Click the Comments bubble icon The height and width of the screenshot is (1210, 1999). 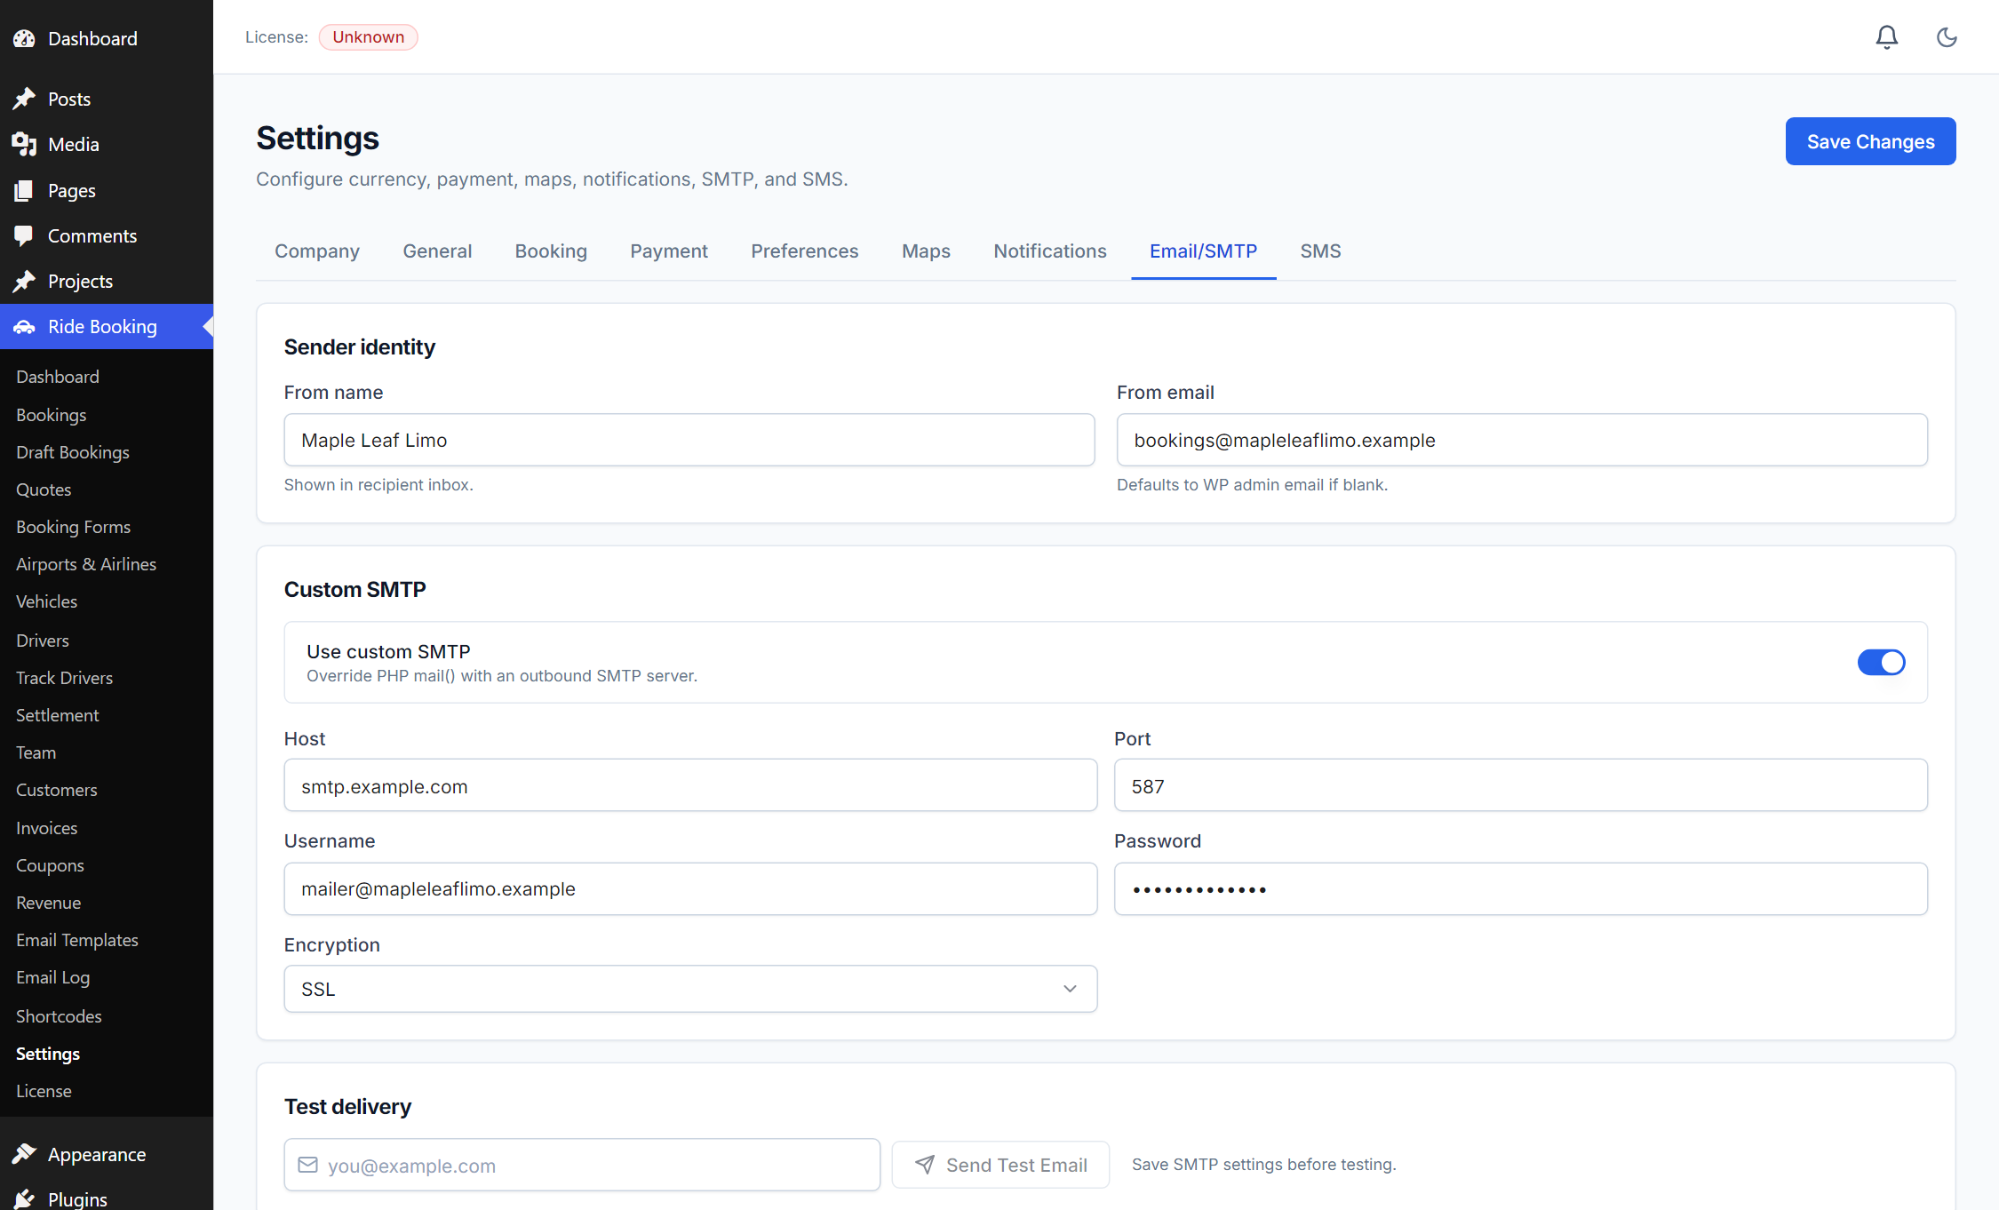coord(24,235)
